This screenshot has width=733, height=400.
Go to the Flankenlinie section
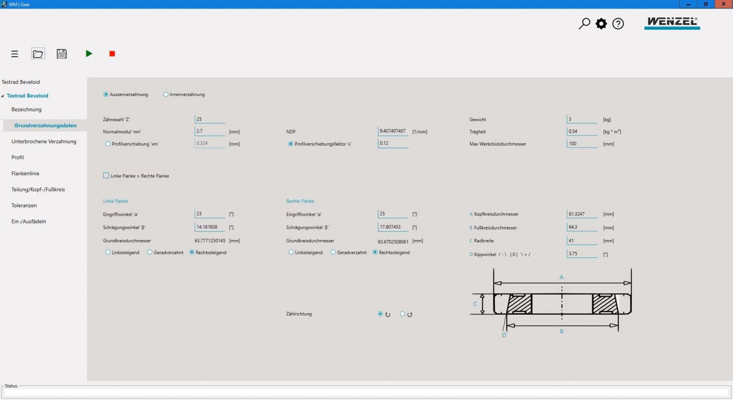pos(25,173)
